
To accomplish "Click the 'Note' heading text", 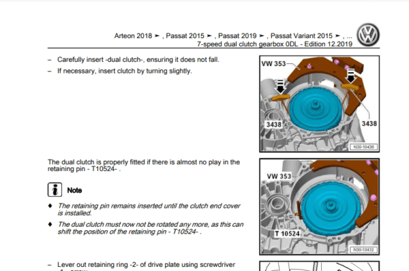I will click(x=74, y=190).
